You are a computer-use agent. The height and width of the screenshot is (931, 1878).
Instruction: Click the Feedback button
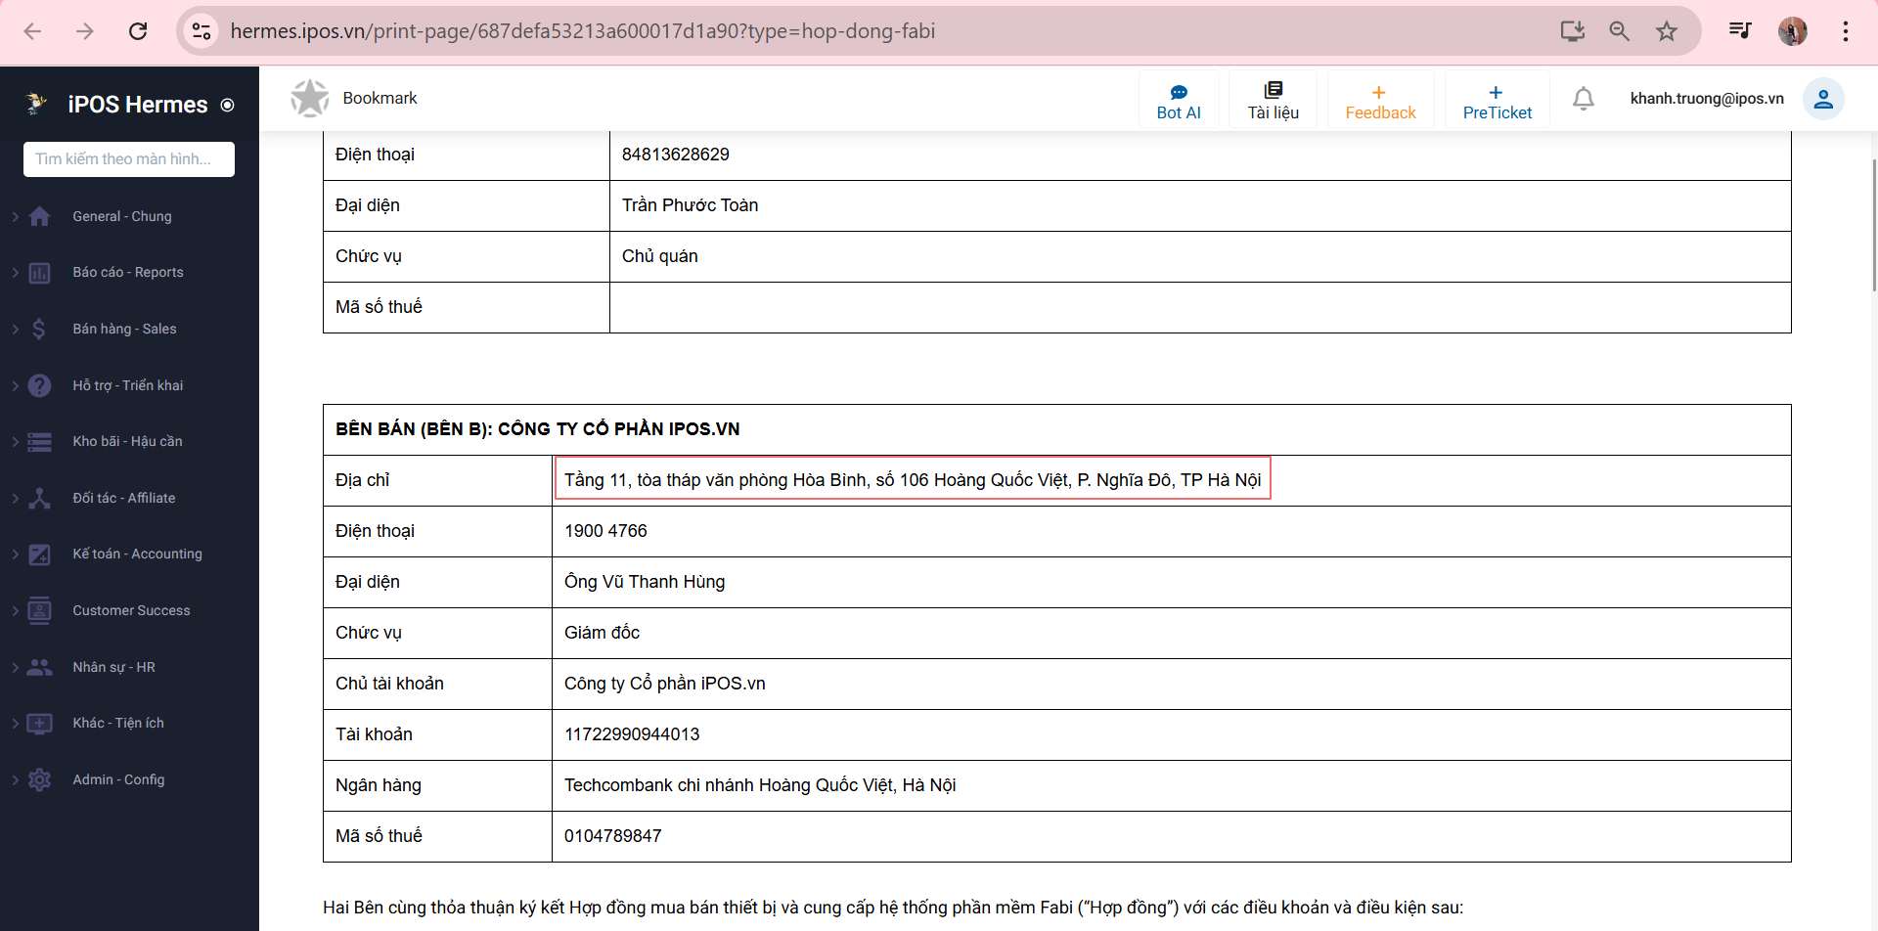pyautogui.click(x=1380, y=100)
